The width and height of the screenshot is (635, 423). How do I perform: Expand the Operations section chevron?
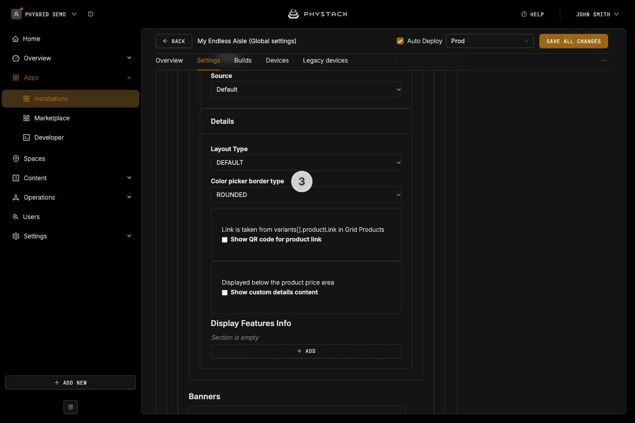tap(129, 197)
